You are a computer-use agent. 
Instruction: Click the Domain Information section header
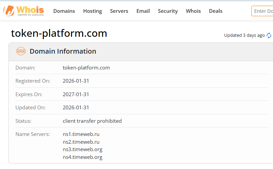tap(63, 51)
